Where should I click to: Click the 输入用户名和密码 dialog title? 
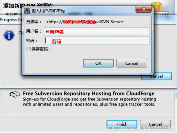tap(48, 11)
